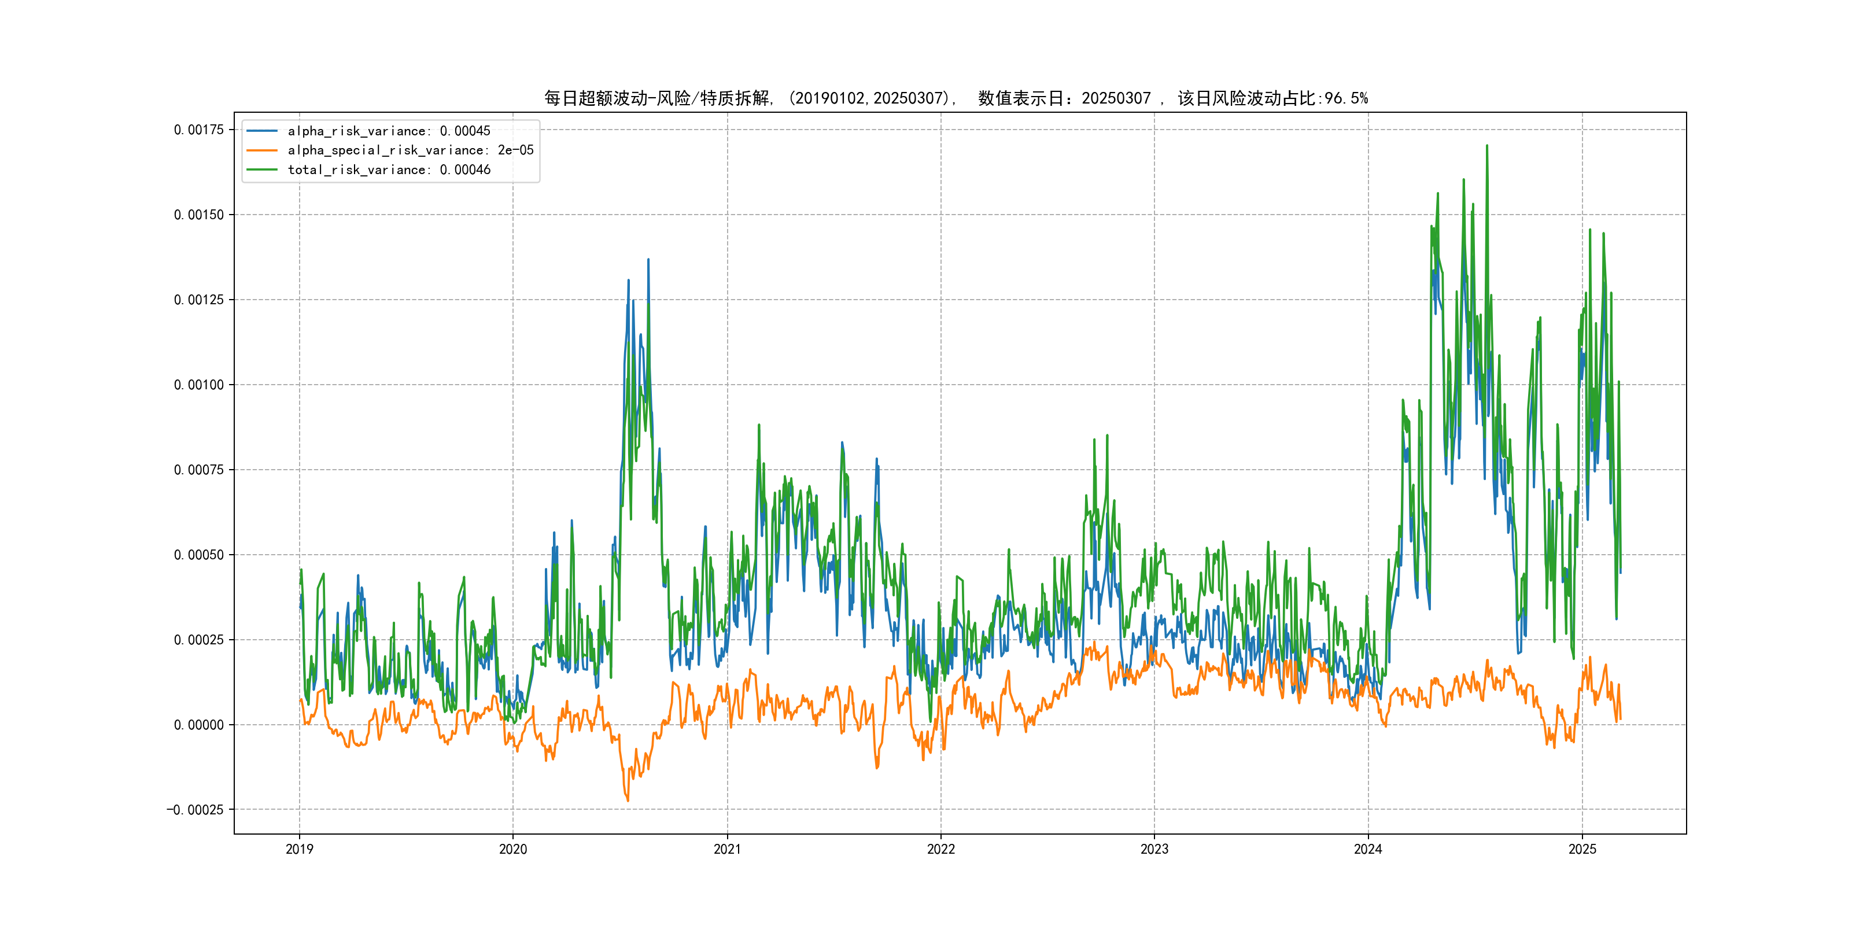This screenshot has height=937, width=1874.
Task: Click the 0.00150 y-axis tick label
Action: (x=198, y=215)
